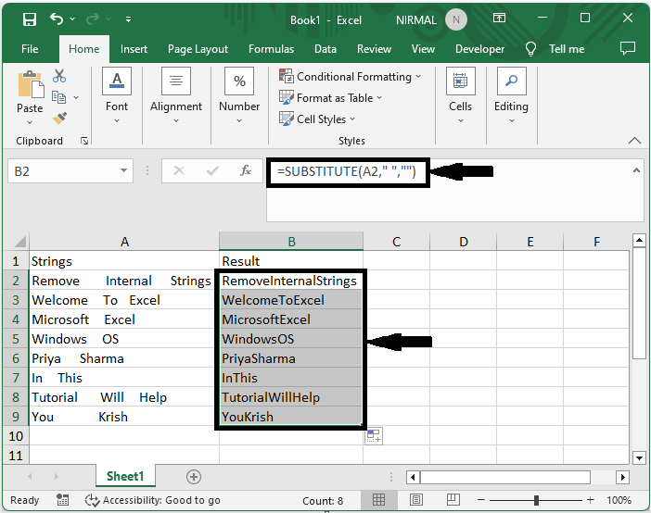
Task: Open the Review tab
Action: [374, 49]
